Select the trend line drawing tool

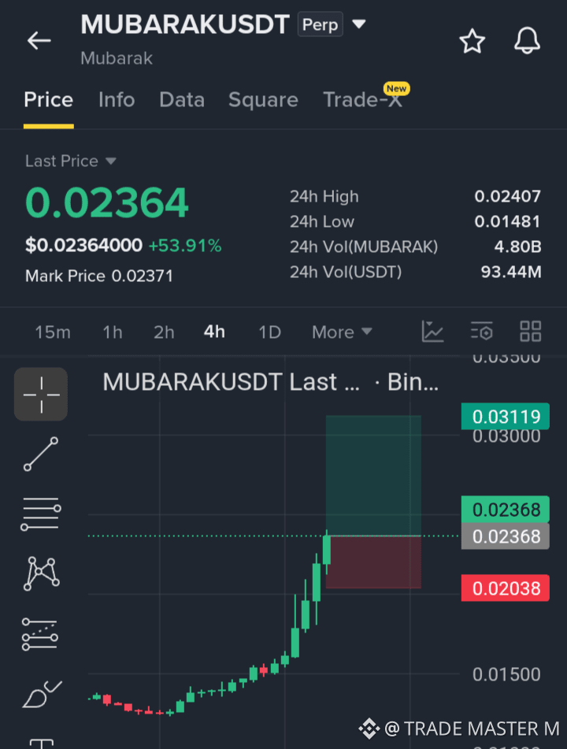tap(41, 454)
